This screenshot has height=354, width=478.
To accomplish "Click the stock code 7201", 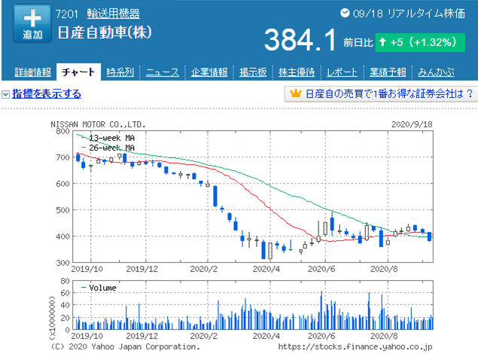I will click(67, 14).
